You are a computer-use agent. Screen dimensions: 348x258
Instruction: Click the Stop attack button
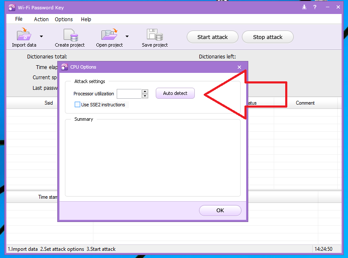coord(268,37)
